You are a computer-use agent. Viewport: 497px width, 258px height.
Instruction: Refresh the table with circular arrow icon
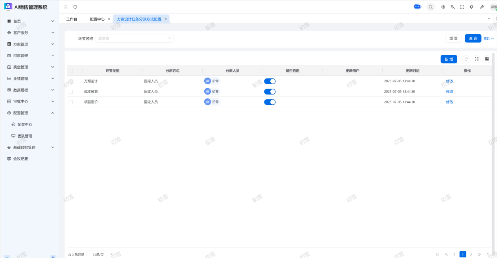[466, 59]
